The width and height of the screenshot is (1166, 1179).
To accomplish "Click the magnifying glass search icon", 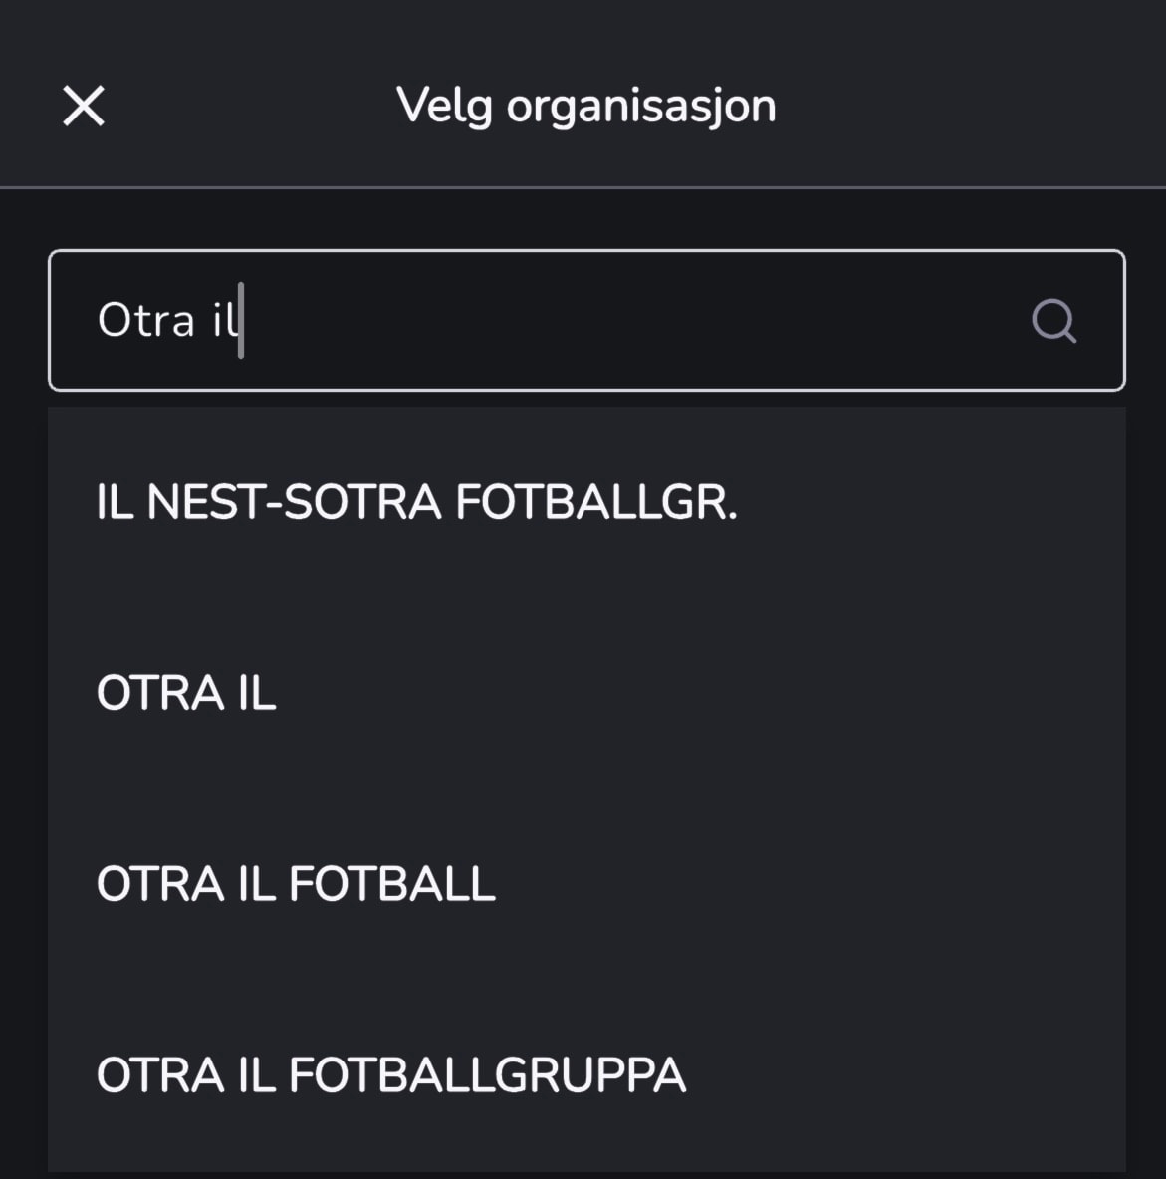I will point(1052,321).
